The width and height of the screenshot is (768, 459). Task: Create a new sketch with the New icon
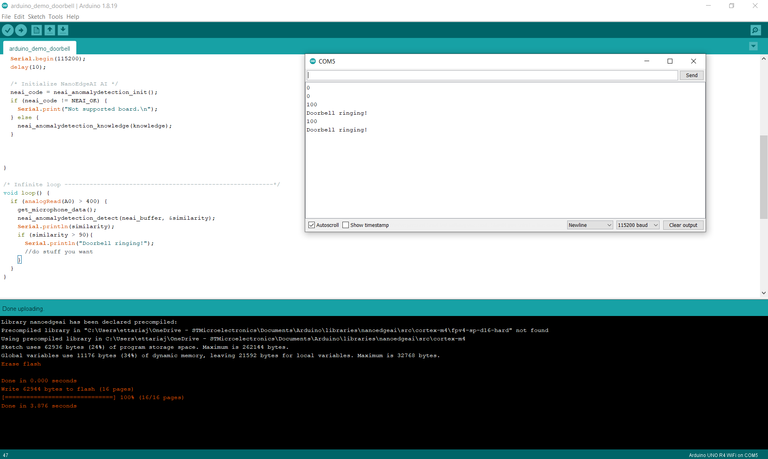[x=36, y=30]
